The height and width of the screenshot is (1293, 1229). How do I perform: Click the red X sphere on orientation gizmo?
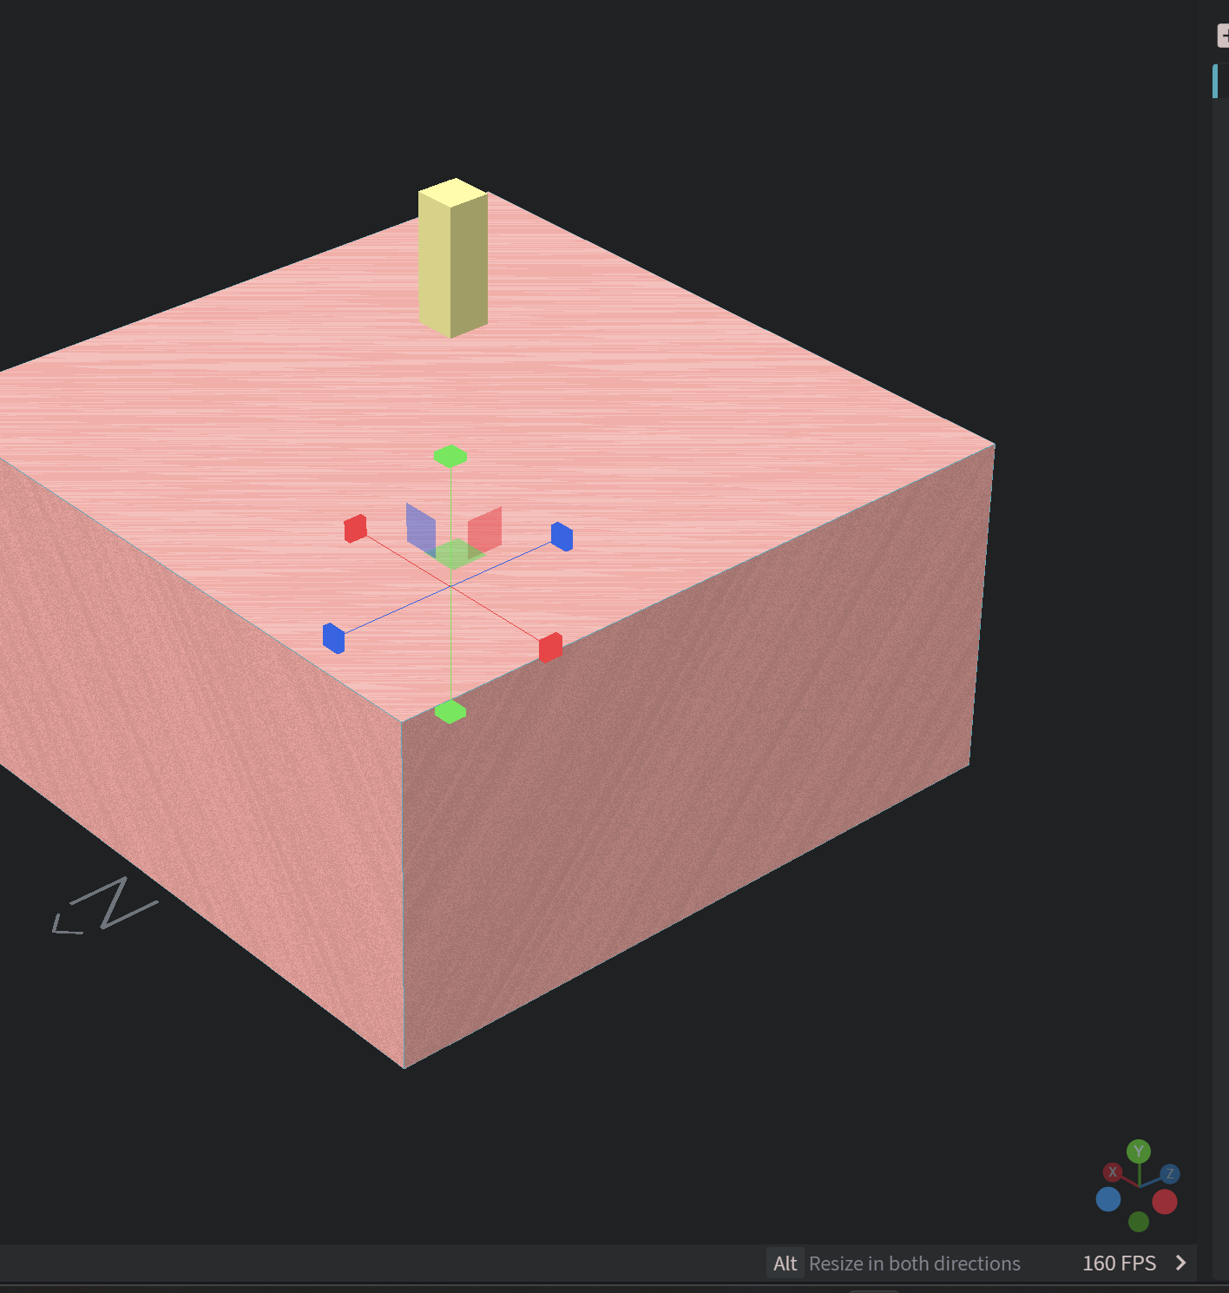(1112, 1172)
